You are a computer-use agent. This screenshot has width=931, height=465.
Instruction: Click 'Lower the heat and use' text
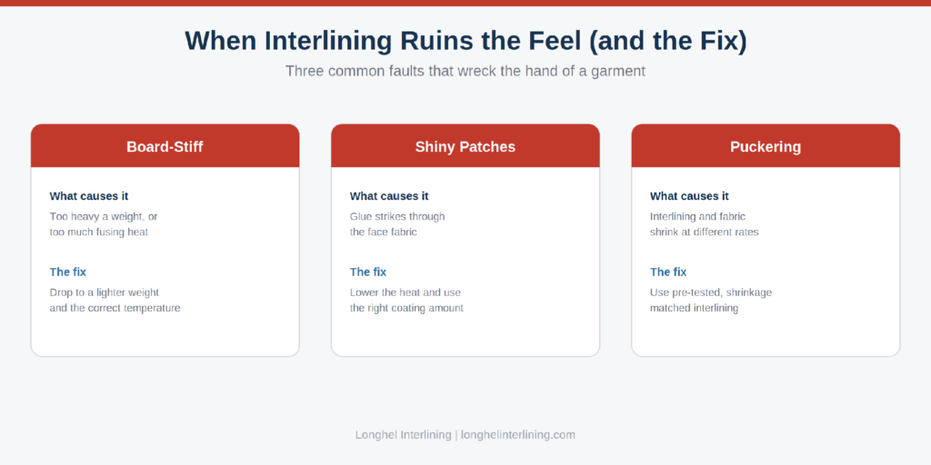405,292
